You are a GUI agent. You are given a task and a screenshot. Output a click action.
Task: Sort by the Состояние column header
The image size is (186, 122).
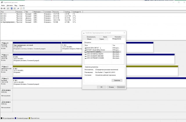point(48,12)
